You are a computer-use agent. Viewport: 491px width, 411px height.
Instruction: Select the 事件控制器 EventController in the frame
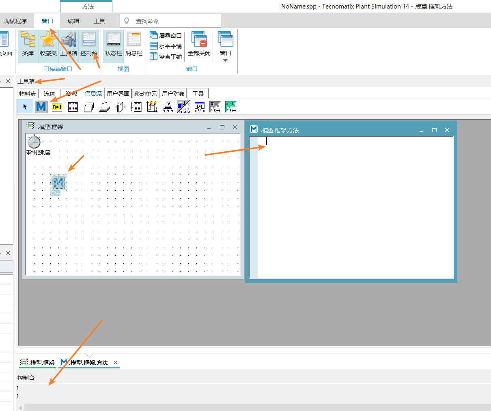coord(34,142)
